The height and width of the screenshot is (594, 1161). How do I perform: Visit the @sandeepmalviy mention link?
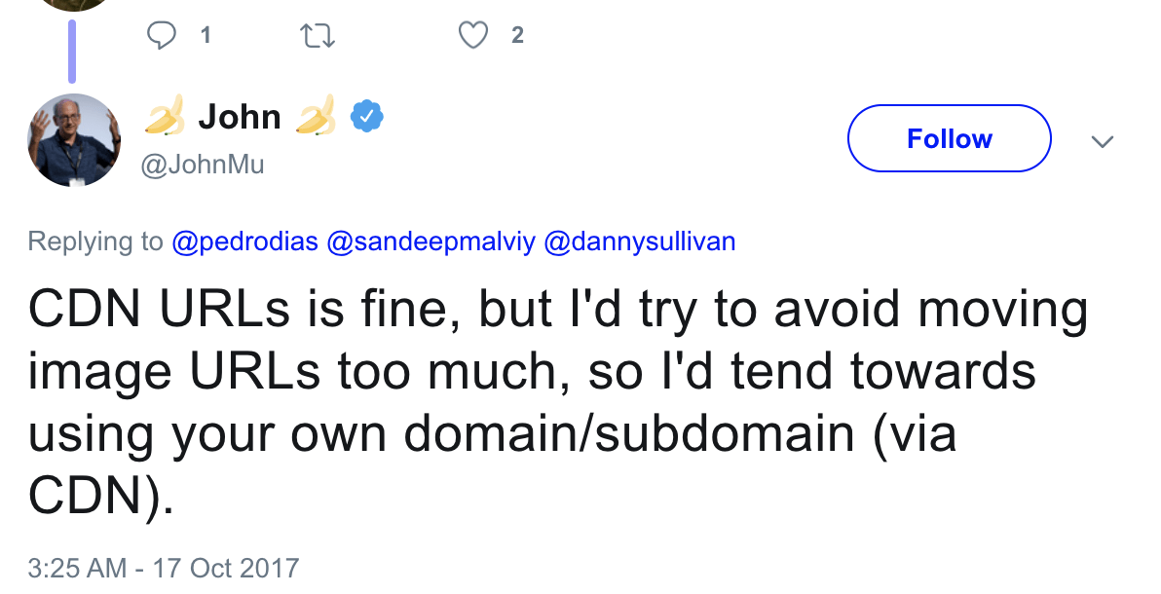[431, 241]
